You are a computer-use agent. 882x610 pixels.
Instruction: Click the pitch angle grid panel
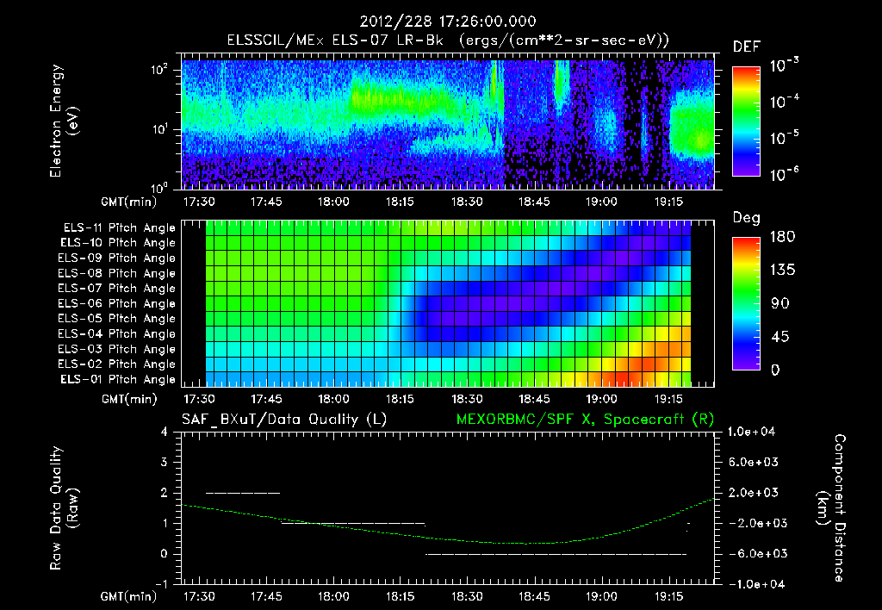click(448, 304)
